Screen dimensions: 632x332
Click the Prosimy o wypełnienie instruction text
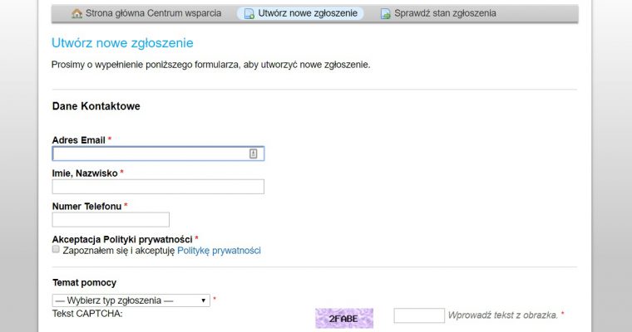[210, 65]
